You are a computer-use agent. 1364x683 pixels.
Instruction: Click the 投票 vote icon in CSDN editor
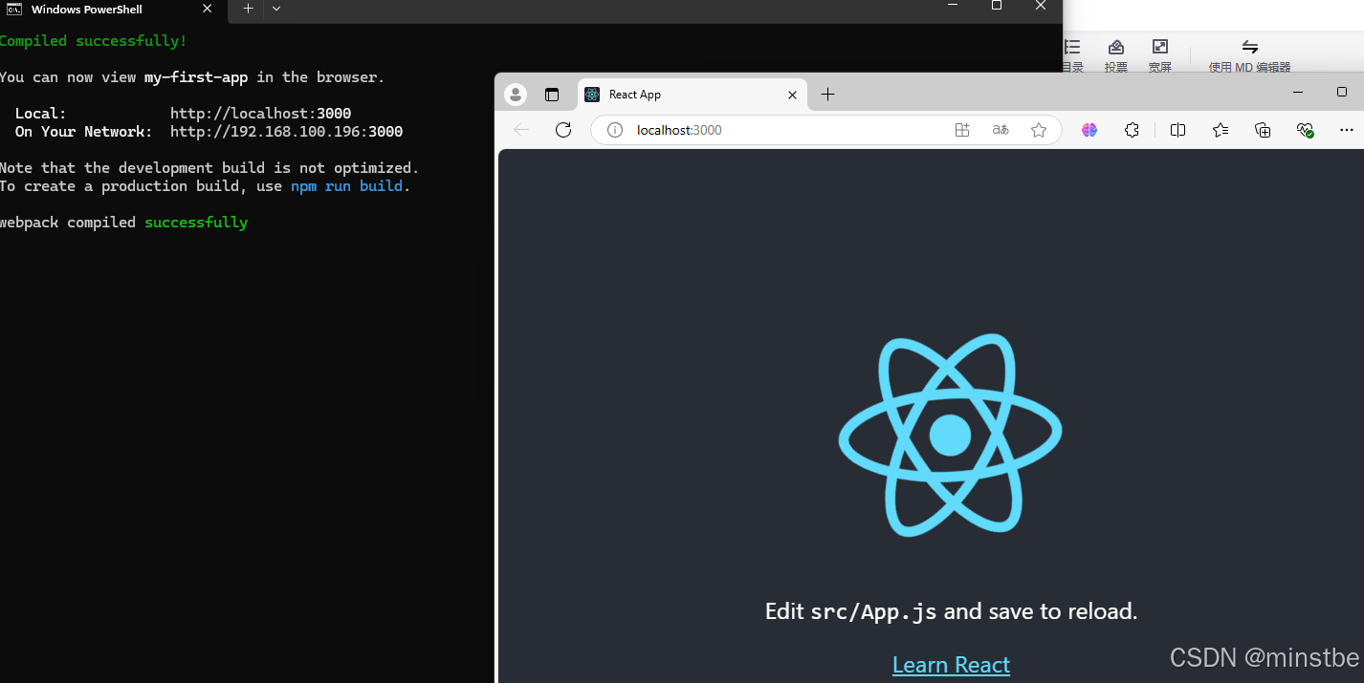pyautogui.click(x=1116, y=55)
